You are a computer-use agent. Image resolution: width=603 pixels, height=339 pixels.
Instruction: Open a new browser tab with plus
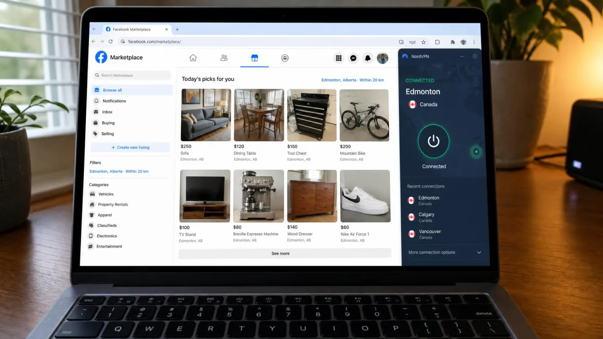pos(177,30)
